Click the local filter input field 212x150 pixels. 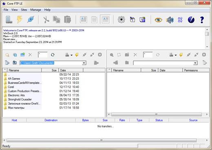[43, 55]
